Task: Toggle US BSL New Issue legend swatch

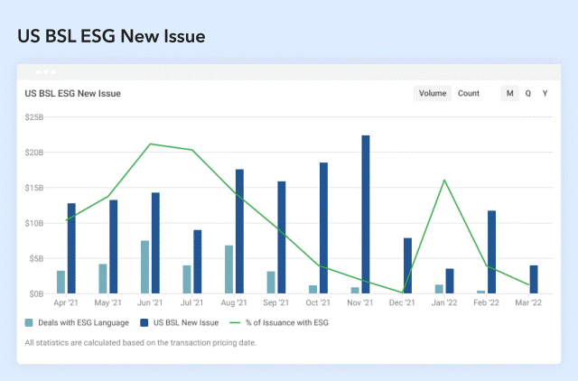Action: 148,322
